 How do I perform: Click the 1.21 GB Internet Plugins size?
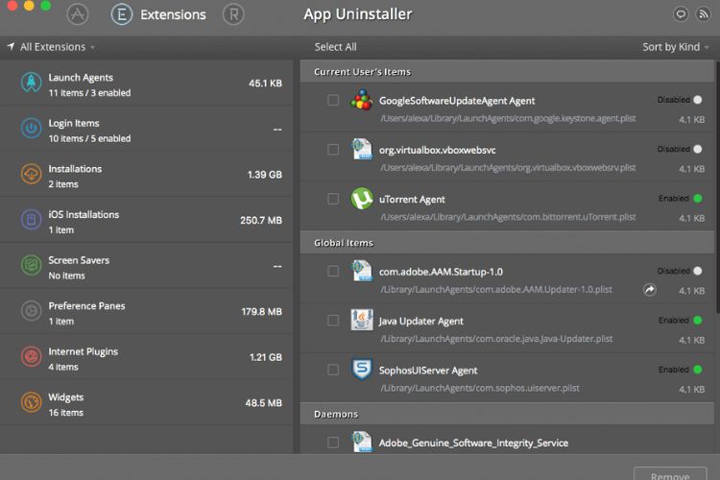(265, 357)
